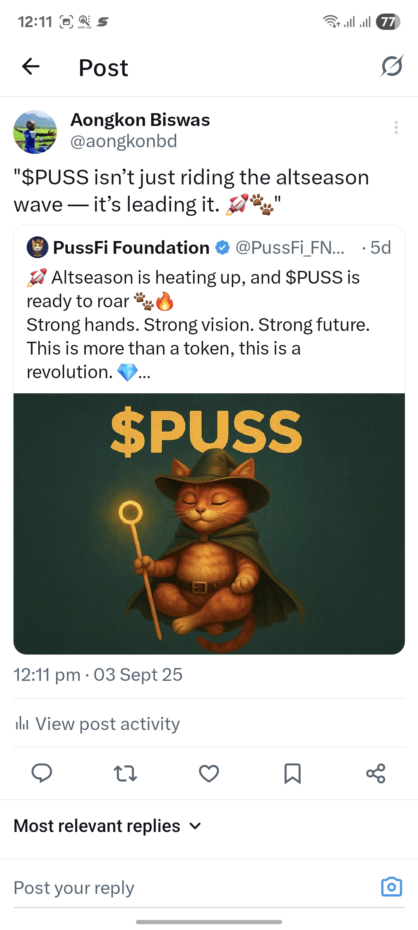Open the three-dot post options menu

[x=396, y=127]
